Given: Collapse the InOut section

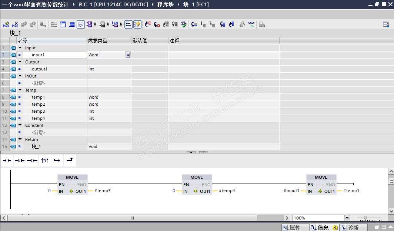Looking at the screenshot, I should click(20, 76).
